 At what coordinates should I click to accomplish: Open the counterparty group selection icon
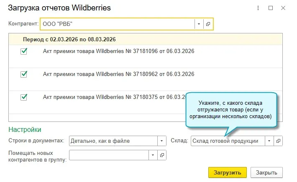pos(162,155)
